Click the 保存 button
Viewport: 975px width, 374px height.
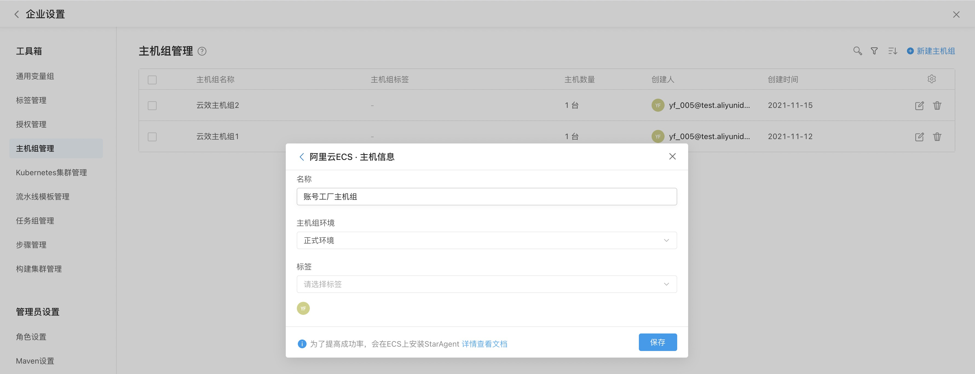657,342
